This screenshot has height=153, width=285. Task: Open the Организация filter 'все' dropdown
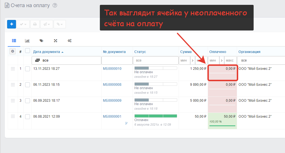click(261, 60)
